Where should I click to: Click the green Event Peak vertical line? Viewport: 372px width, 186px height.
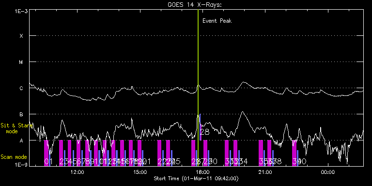point(198,88)
